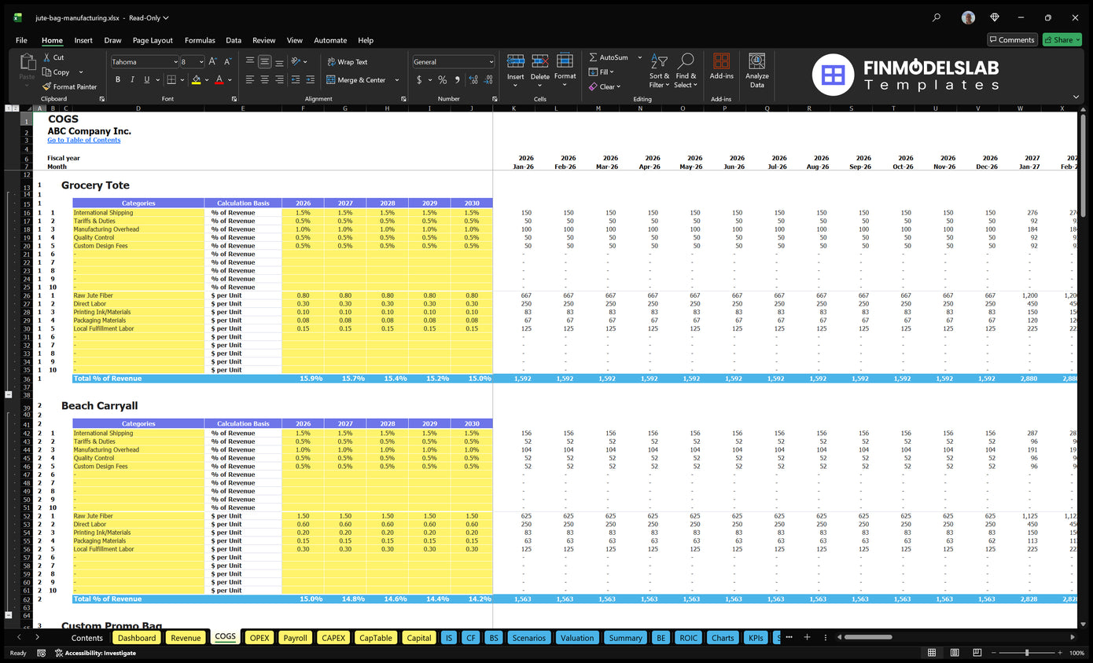1093x663 pixels.
Task: Open the font size dropdown showing 8
Action: click(x=201, y=62)
